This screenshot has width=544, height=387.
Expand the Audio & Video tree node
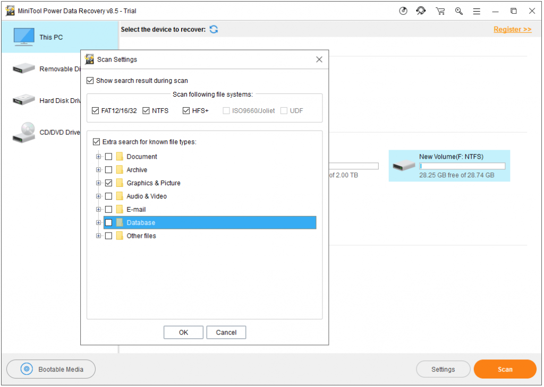pyautogui.click(x=98, y=196)
